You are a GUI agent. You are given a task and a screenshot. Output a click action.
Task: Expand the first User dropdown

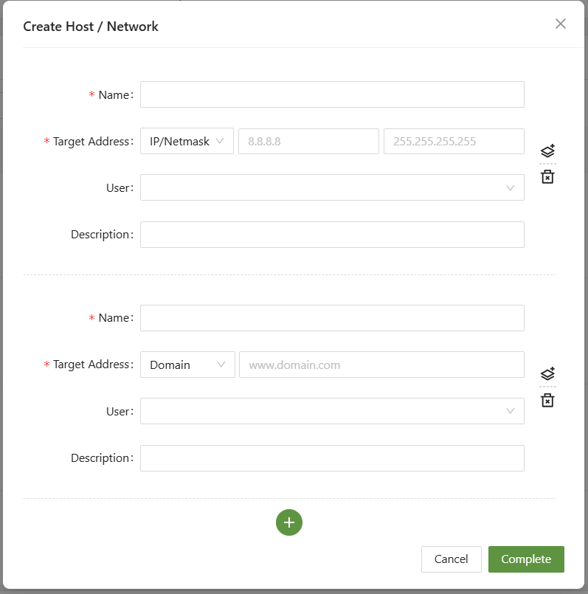pyautogui.click(x=332, y=187)
